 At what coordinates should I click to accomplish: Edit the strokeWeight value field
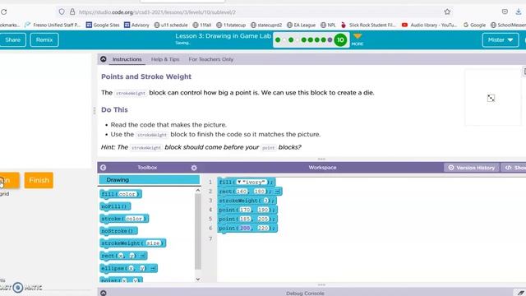265,201
